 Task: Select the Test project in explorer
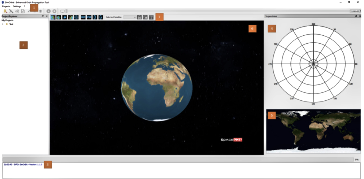click(12, 24)
